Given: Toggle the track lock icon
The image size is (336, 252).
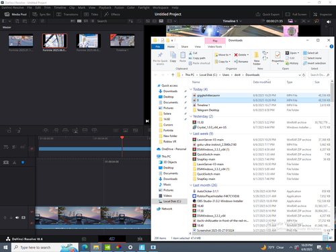Looking at the screenshot, I should [x=11, y=218].
